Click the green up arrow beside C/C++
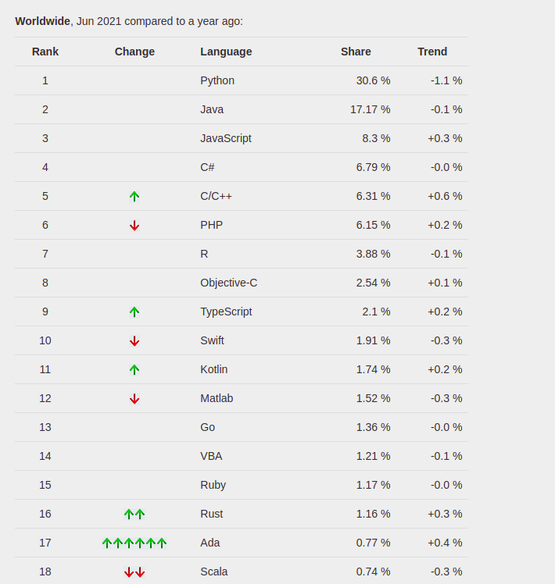This screenshot has height=584, width=555. pos(134,196)
